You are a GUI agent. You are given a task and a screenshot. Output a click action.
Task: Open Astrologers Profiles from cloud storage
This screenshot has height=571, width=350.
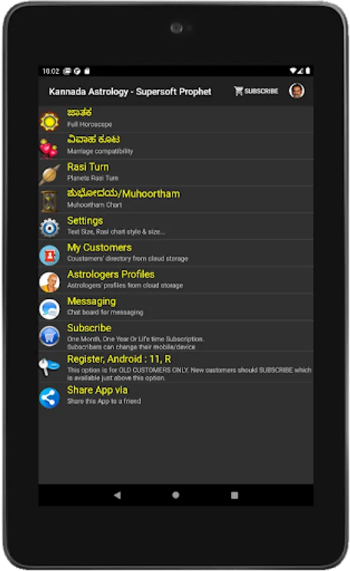click(176, 280)
